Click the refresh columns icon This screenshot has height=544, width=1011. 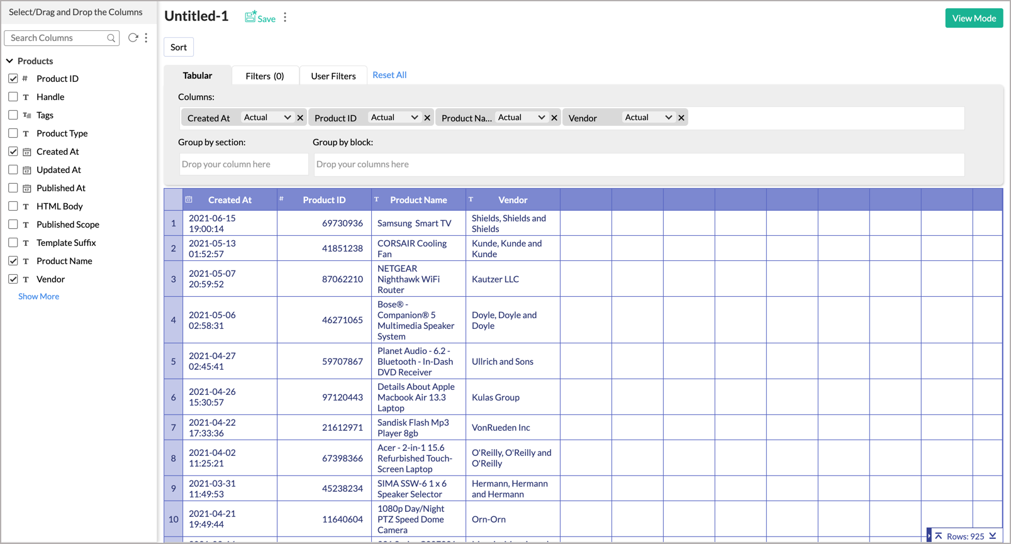pos(133,38)
